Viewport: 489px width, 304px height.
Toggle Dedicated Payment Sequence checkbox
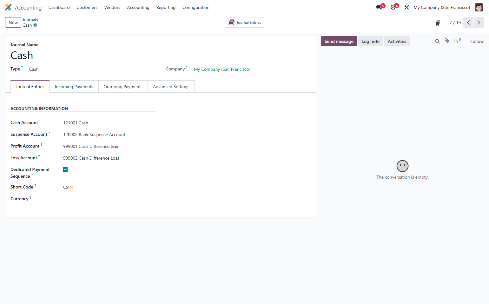coord(65,169)
